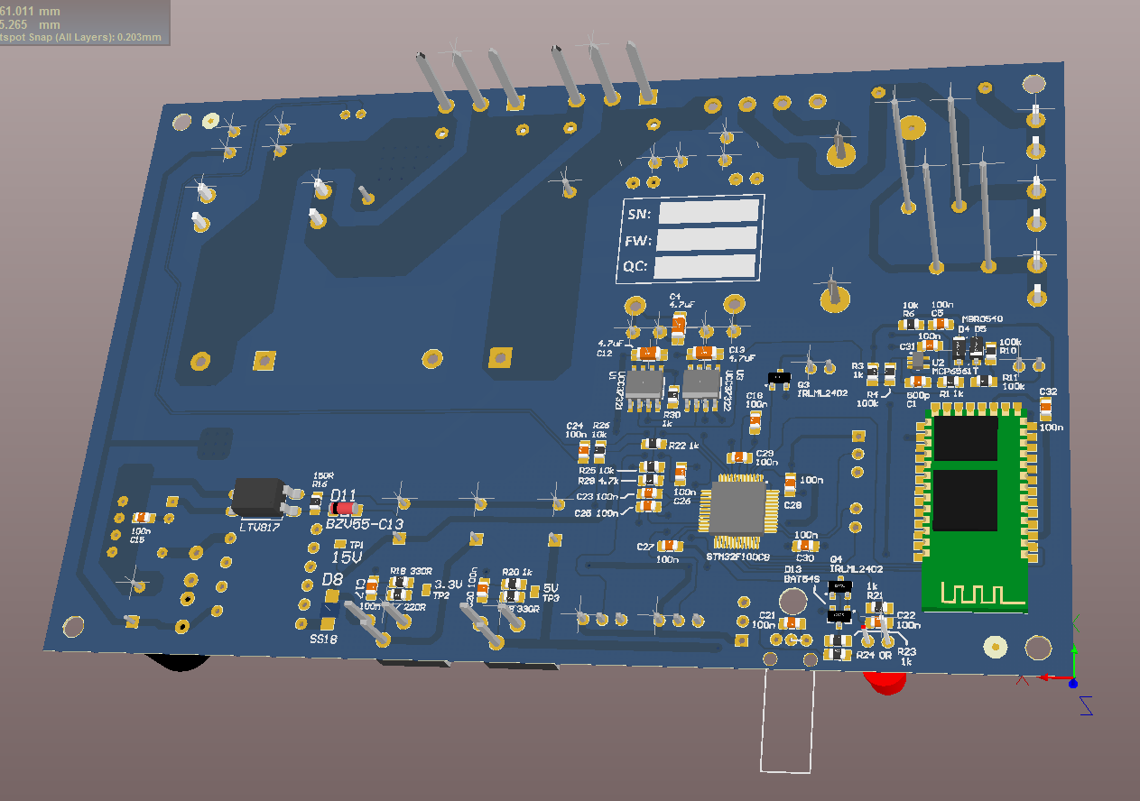Click the U5 UCC37322 driver chip
Screen dimensions: 1140x801
click(647, 385)
